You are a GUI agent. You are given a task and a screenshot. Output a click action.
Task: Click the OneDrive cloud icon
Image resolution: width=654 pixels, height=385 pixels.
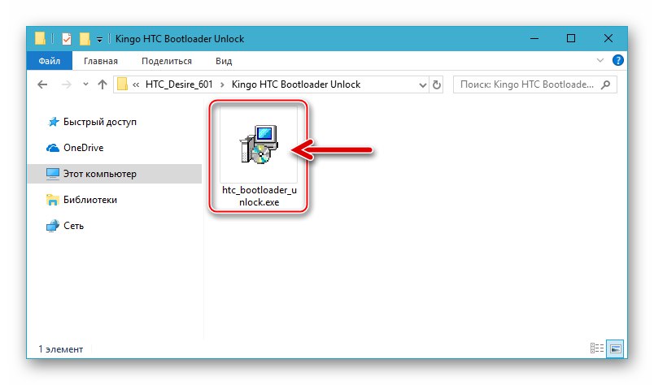coord(53,148)
